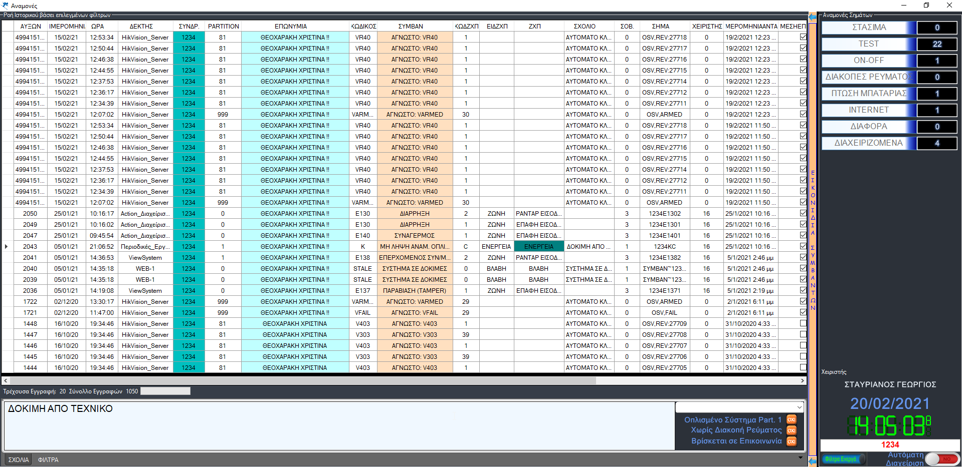Click OK icon beside Βρίσκεται σε Επικοινωνία
The width and height of the screenshot is (962, 467).
point(791,441)
